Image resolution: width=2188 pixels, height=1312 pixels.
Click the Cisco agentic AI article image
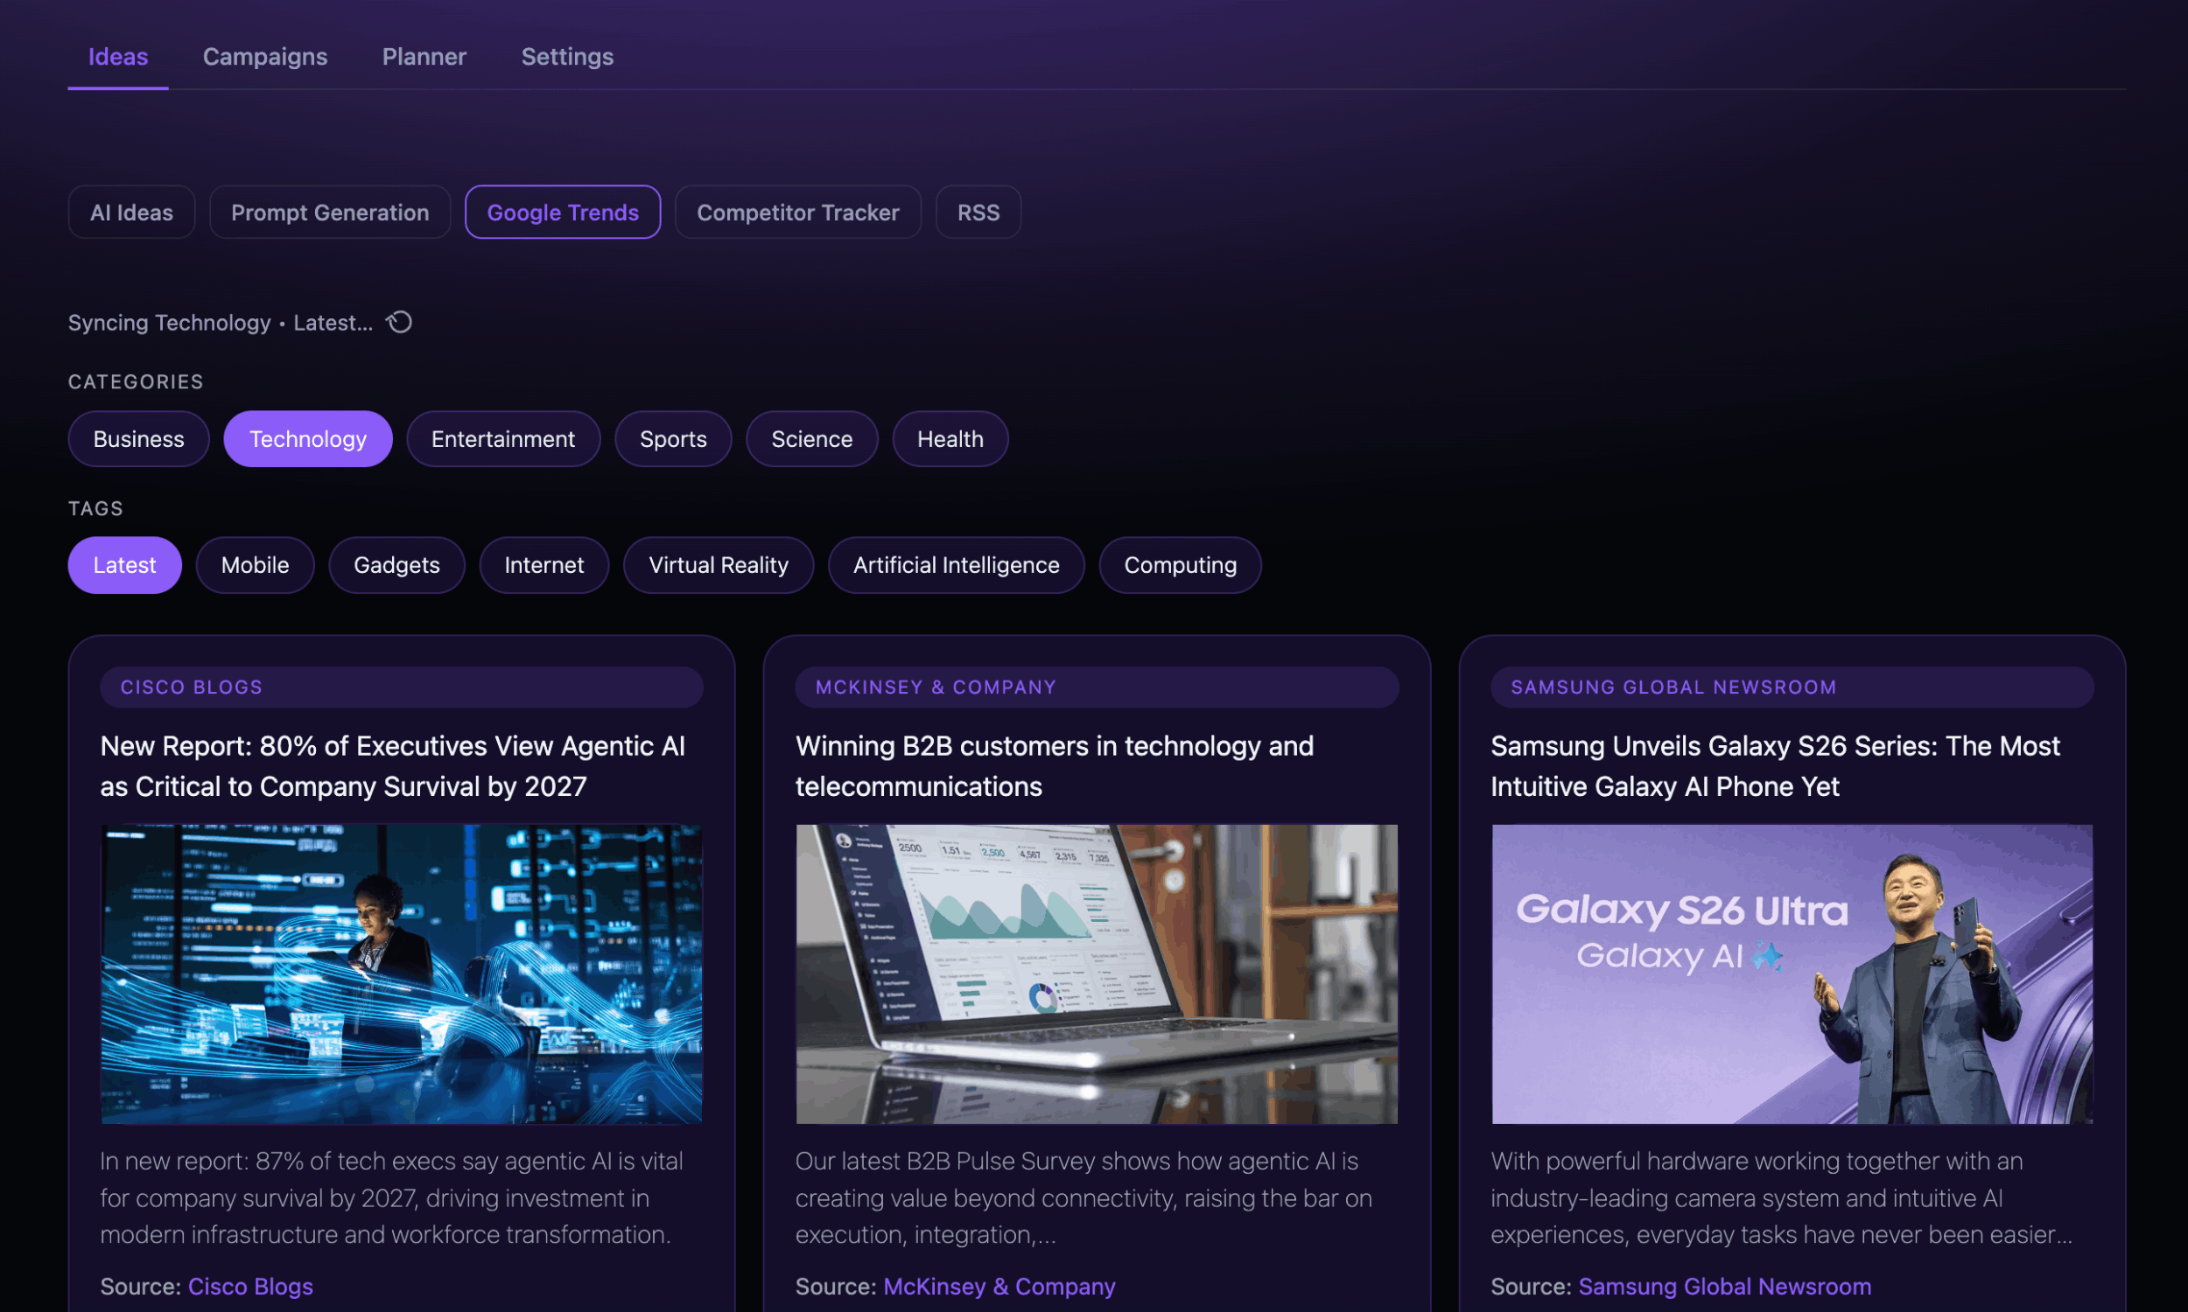click(402, 974)
